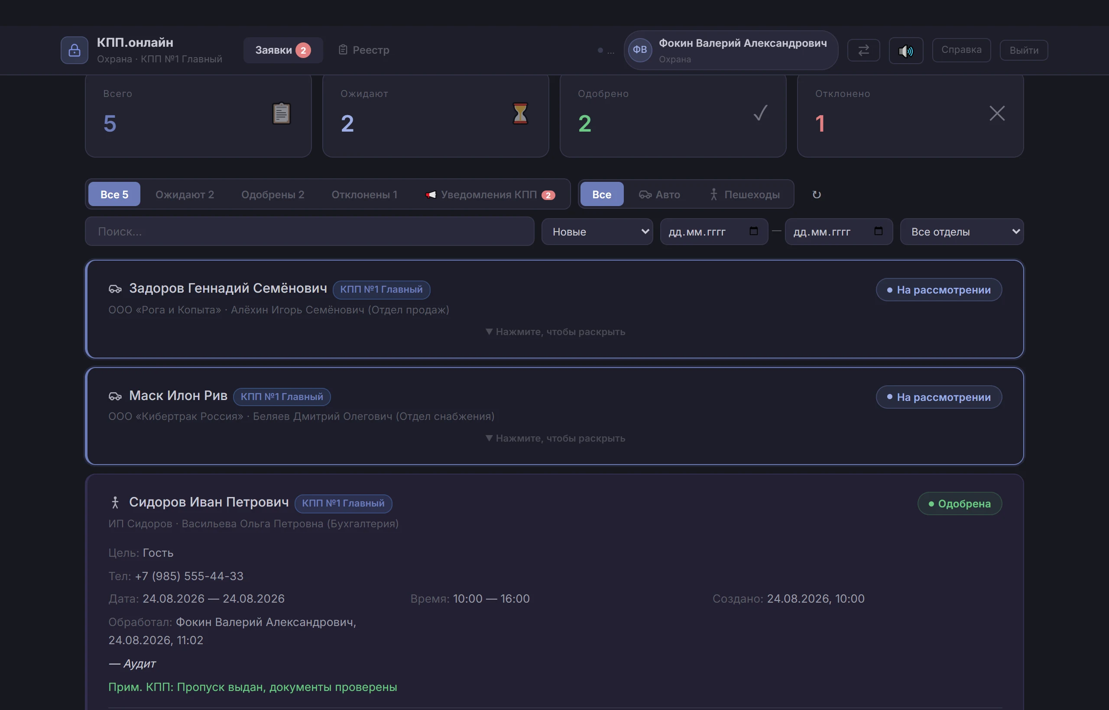Refresh the requests list

click(817, 194)
